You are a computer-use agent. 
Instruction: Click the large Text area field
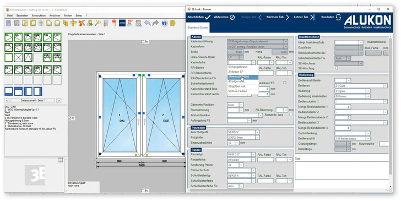pyautogui.click(x=342, y=170)
